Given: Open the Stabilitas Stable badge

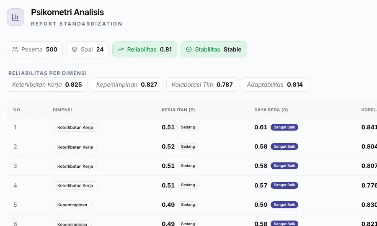Looking at the screenshot, I should (214, 49).
